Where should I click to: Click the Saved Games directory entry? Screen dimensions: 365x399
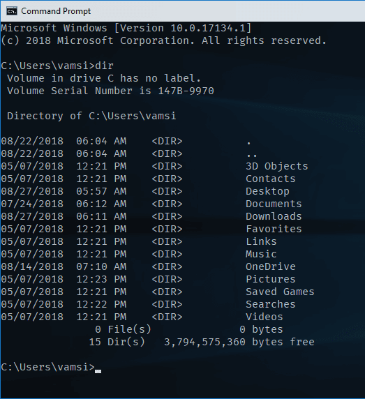coord(280,292)
